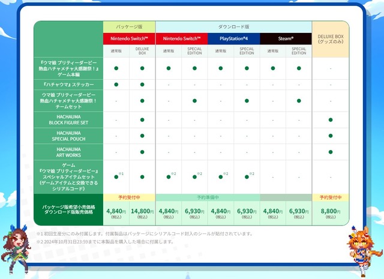Click the green dot for BLOCK FIGURE SET in goods-only column

[331, 120]
